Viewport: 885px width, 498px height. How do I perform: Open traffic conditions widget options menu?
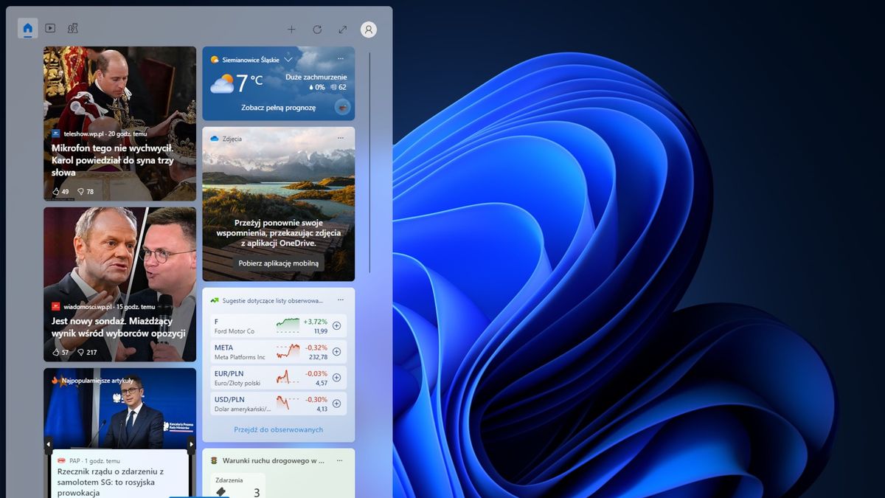pyautogui.click(x=341, y=460)
